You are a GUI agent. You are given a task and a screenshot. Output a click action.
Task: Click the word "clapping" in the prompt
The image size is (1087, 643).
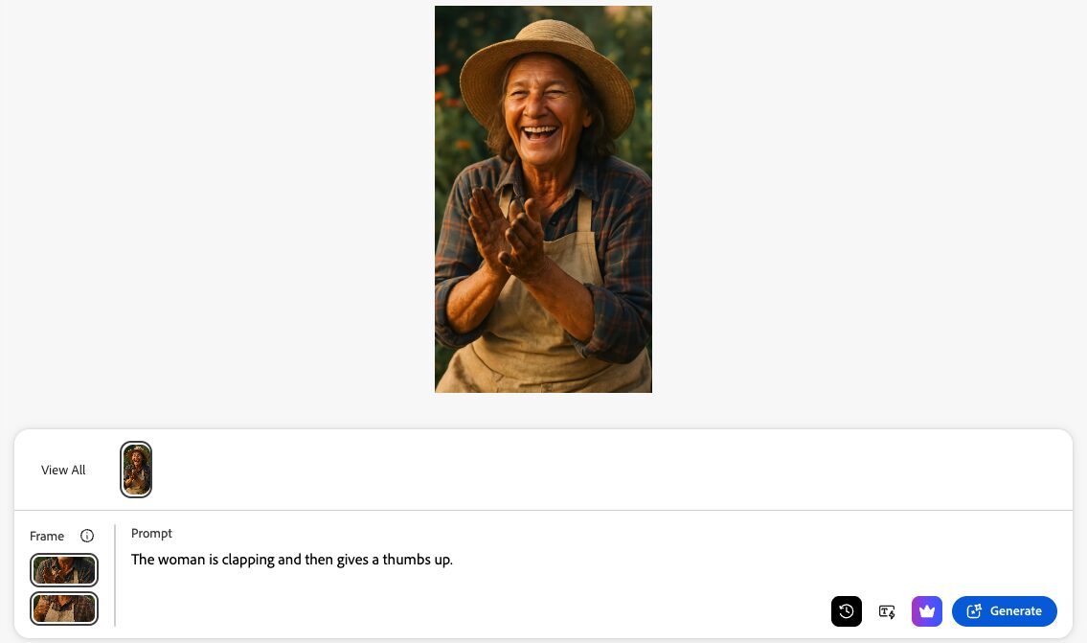click(247, 560)
